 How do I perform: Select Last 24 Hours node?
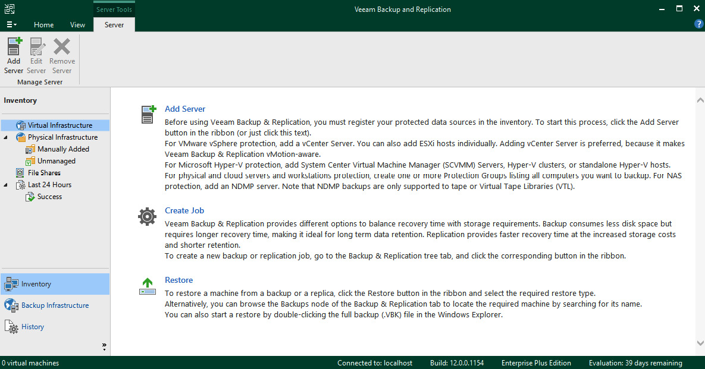(x=49, y=184)
